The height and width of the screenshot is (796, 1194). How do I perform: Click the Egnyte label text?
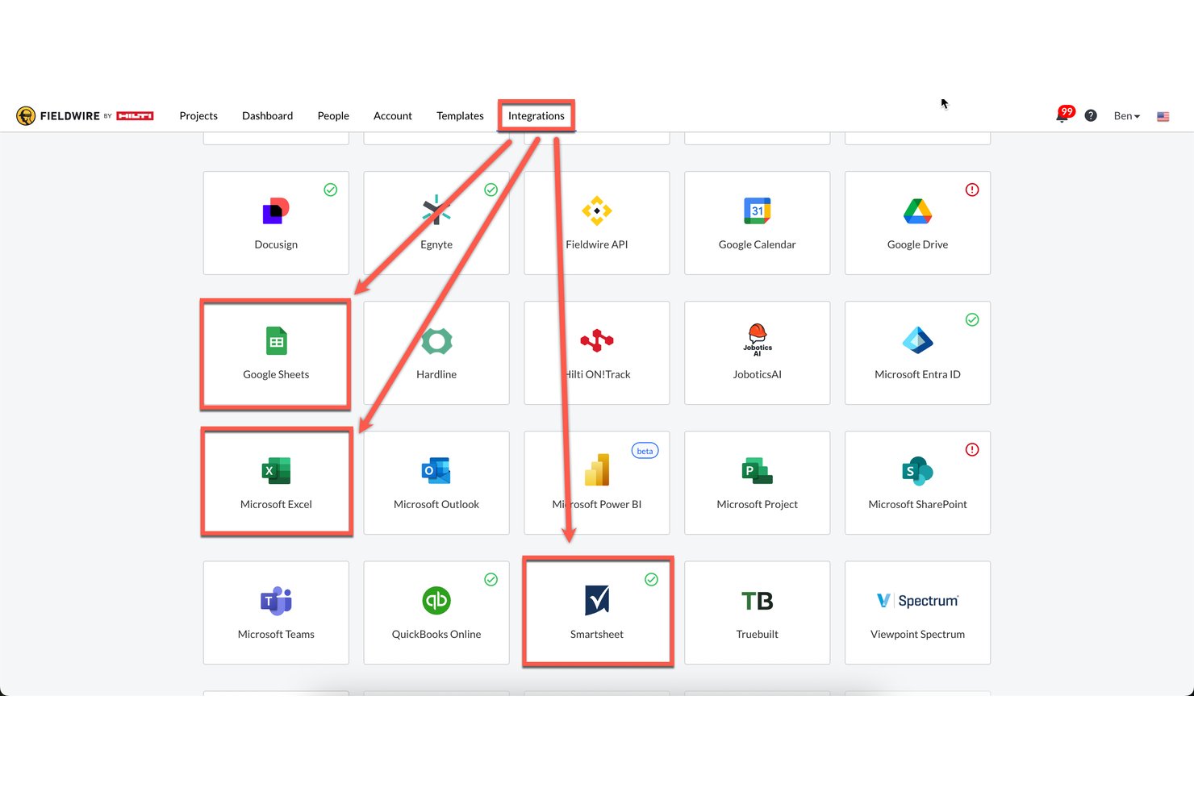436,244
